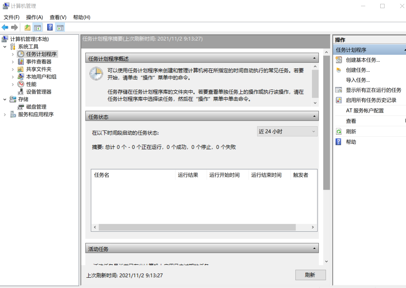The image size is (406, 288).
Task: Click 导入任务... in actions pane
Action: [x=358, y=80]
